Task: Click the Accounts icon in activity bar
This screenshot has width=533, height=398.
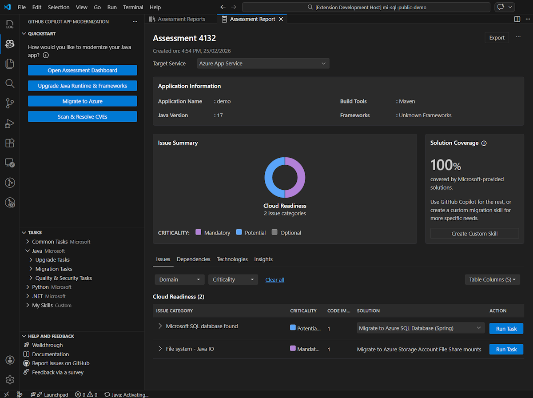Action: click(x=10, y=360)
